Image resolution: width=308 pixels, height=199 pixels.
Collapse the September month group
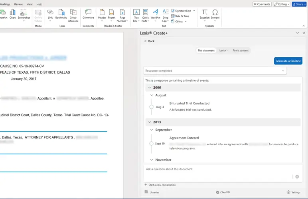pyautogui.click(x=152, y=130)
